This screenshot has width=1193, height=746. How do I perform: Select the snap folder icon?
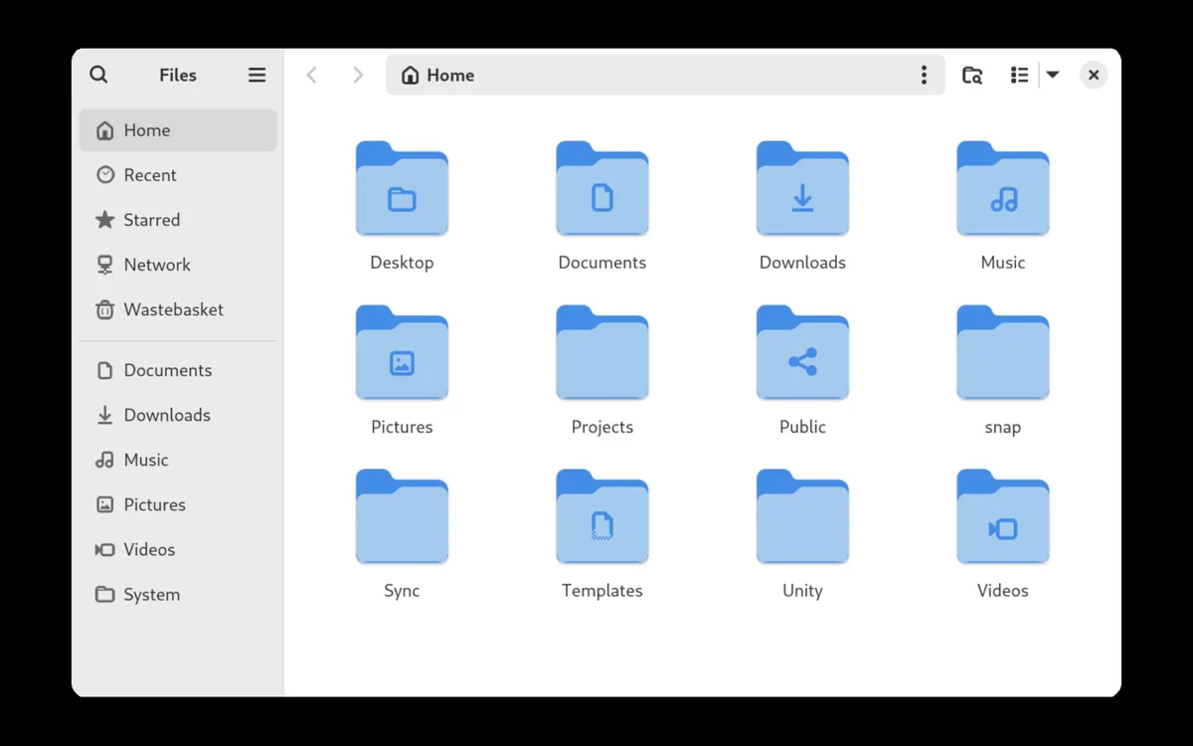(1003, 353)
